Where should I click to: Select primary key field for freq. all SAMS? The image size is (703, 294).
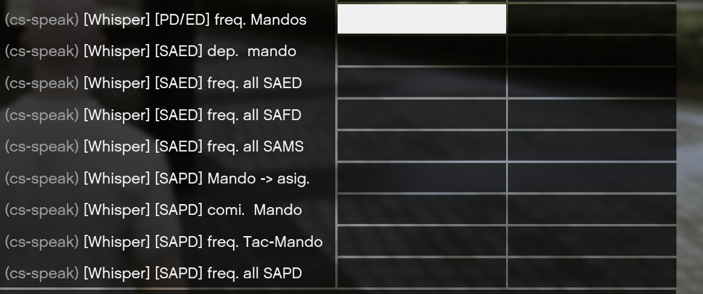pyautogui.click(x=422, y=146)
